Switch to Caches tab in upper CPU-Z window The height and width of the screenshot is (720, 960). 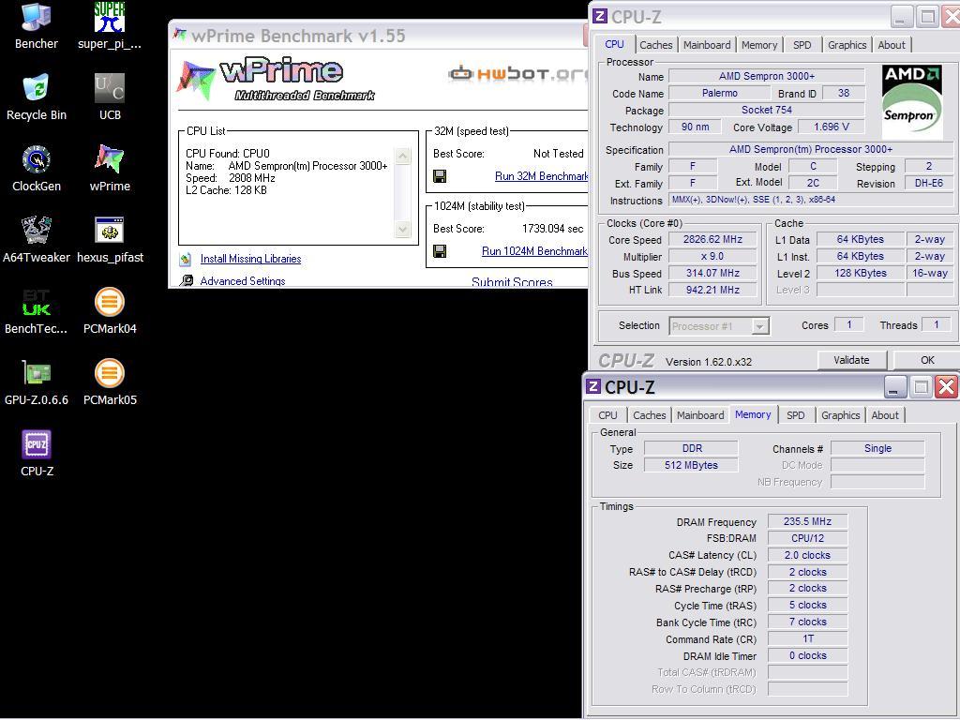(x=655, y=45)
